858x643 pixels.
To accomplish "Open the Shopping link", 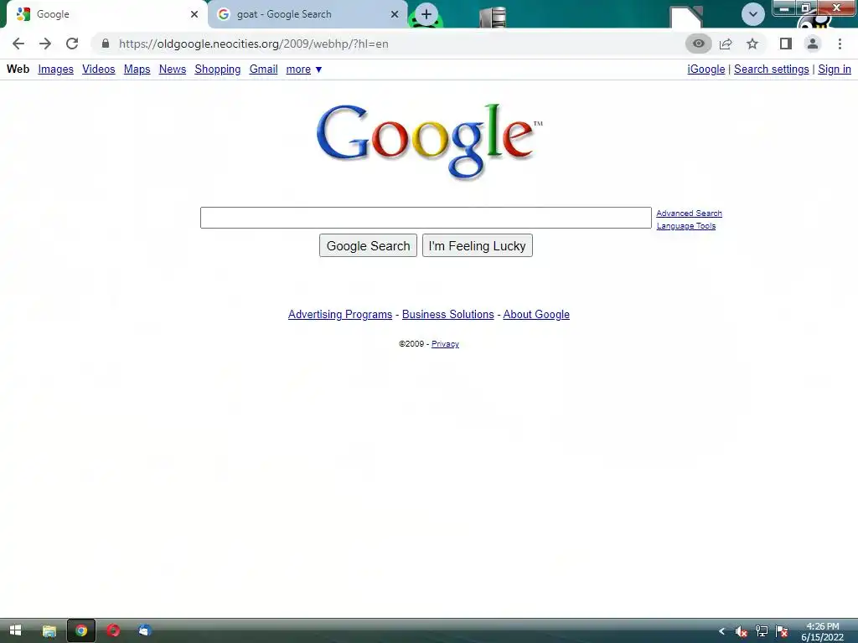I will [x=218, y=69].
